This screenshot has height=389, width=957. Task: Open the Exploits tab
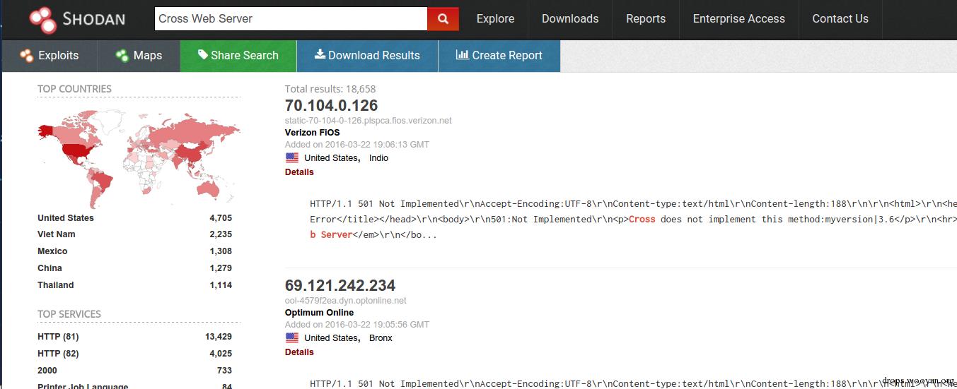[50, 56]
